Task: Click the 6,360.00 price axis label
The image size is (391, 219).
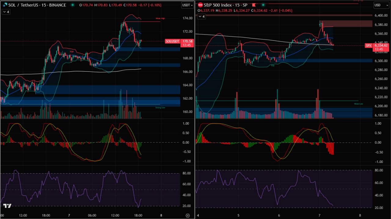Action: [381, 34]
